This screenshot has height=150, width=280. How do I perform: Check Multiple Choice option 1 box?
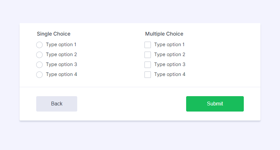148,45
